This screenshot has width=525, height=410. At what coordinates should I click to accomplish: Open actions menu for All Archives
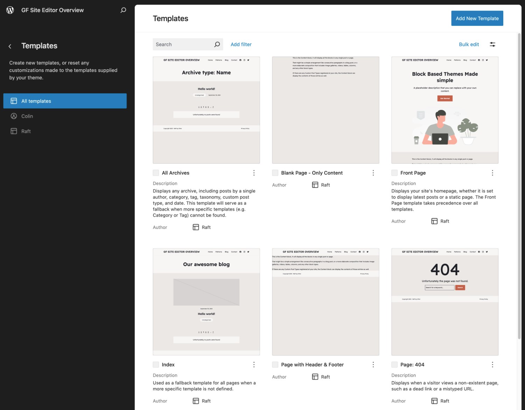tap(254, 173)
